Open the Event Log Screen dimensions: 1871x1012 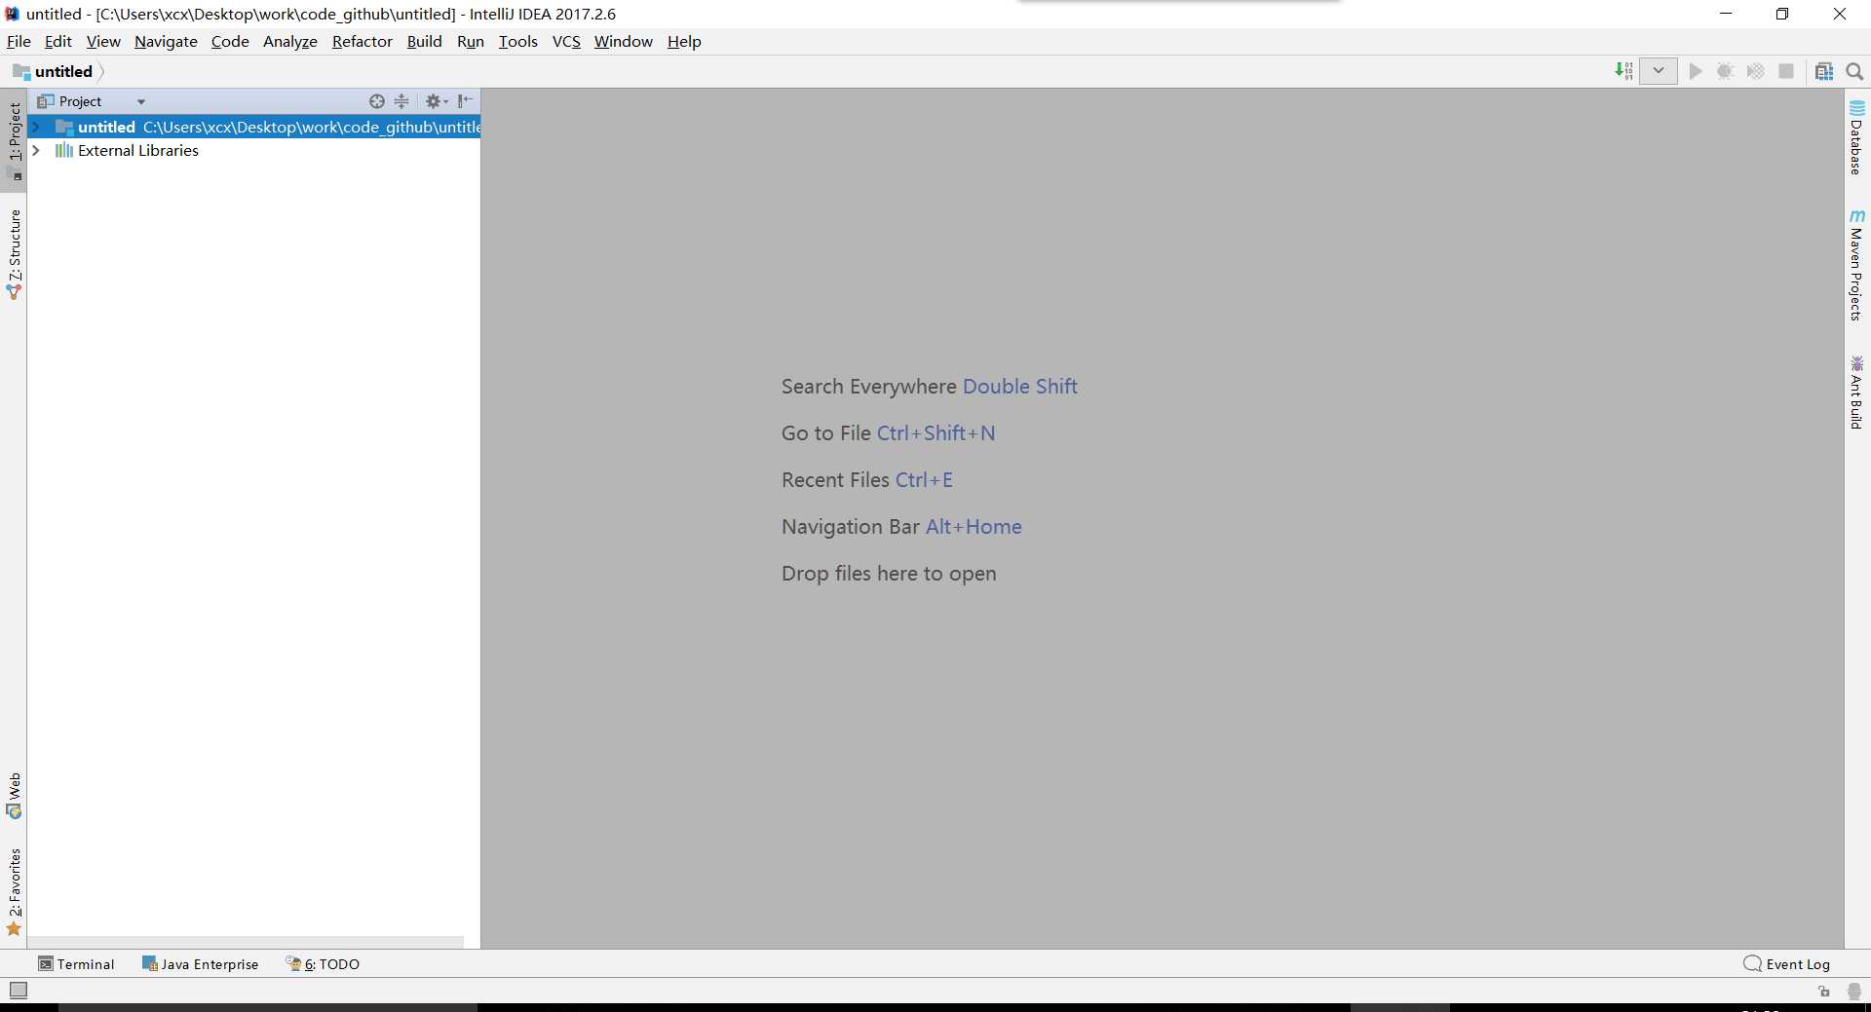[x=1787, y=964]
